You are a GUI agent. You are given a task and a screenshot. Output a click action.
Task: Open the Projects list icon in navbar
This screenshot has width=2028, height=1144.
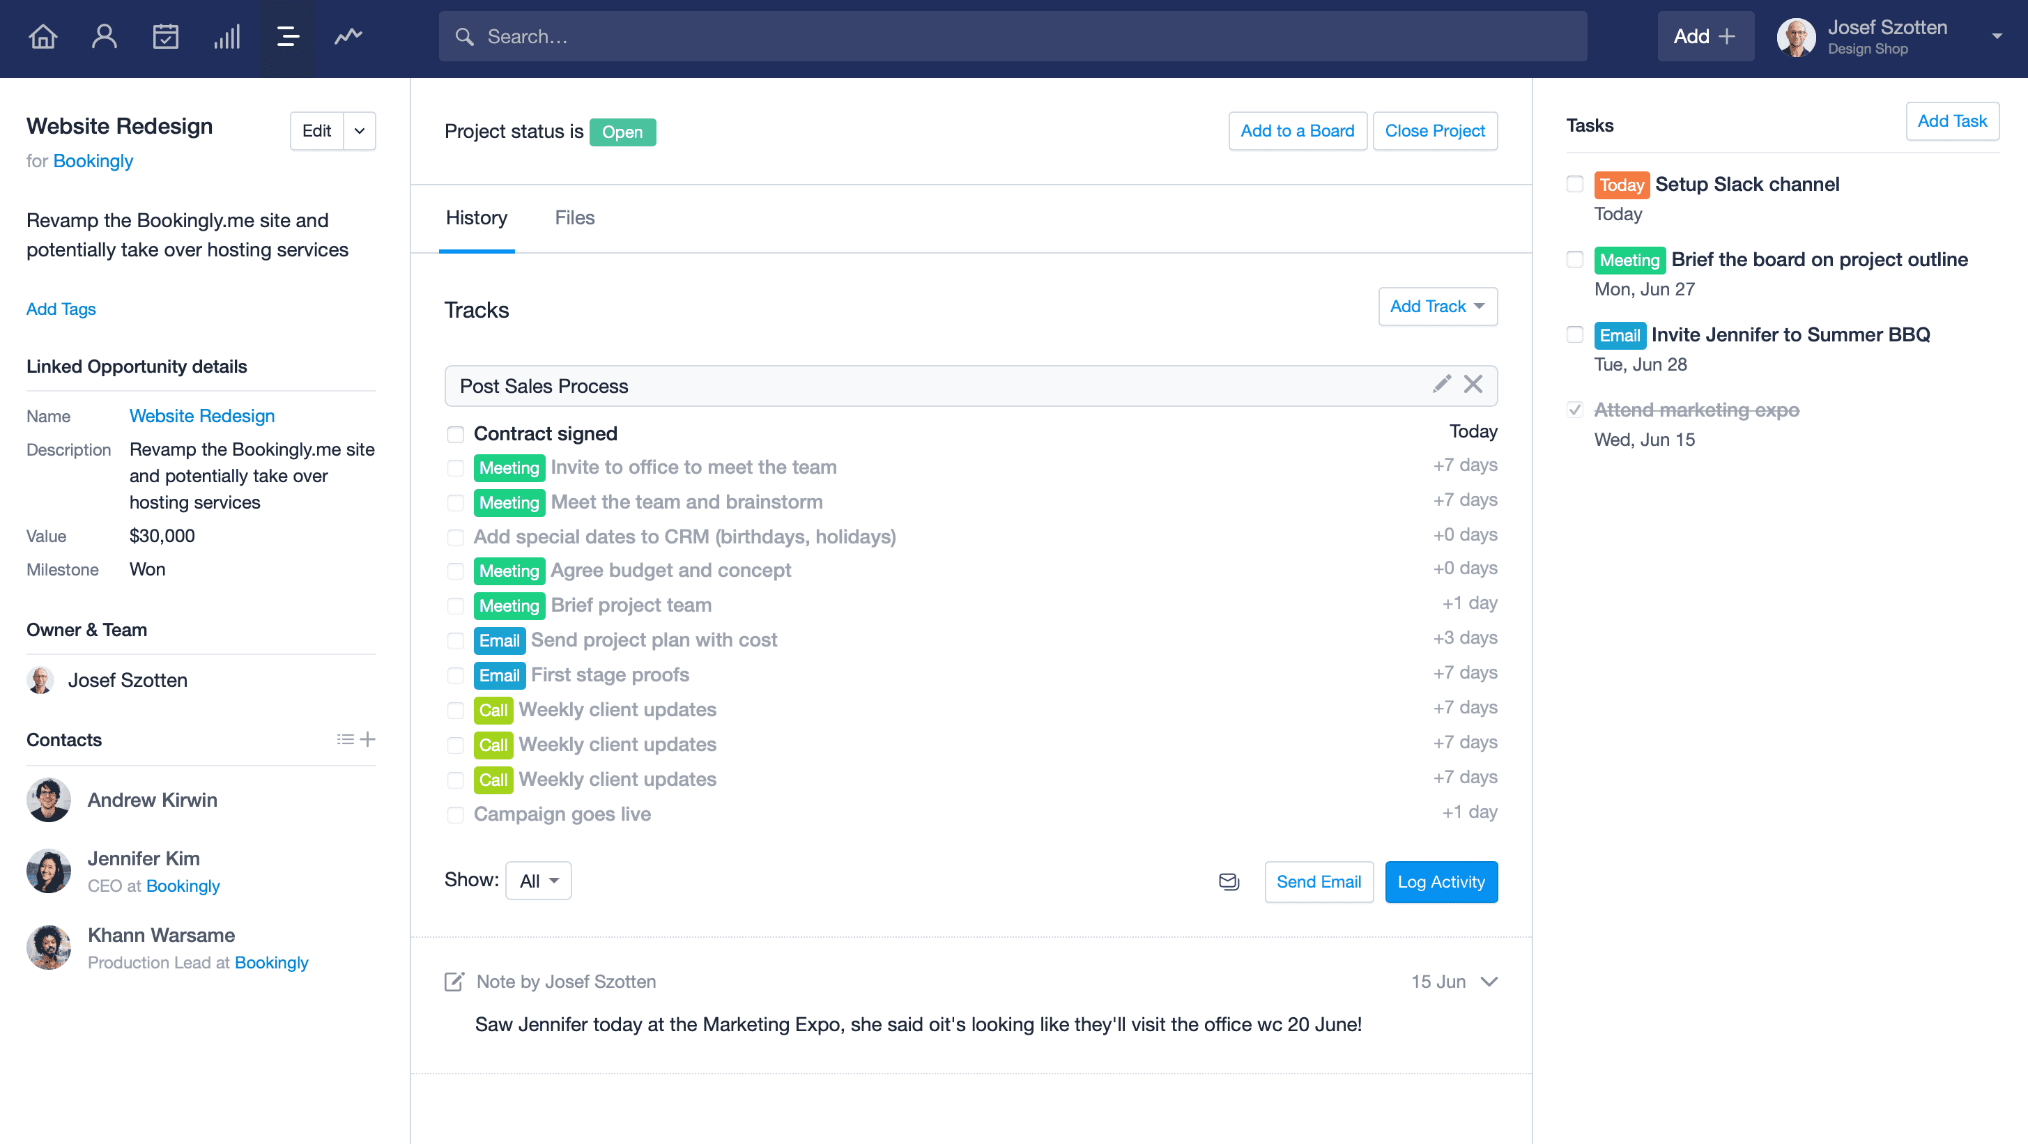point(288,36)
